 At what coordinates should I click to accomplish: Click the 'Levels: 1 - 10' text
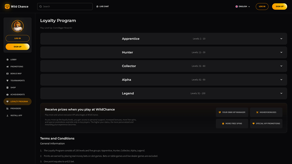pyautogui.click(x=199, y=39)
